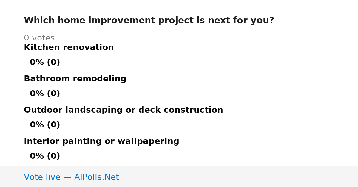This screenshot has width=358, height=187.
Task: Open the Vote live — AIPolls.Net link
Action: pos(71,177)
